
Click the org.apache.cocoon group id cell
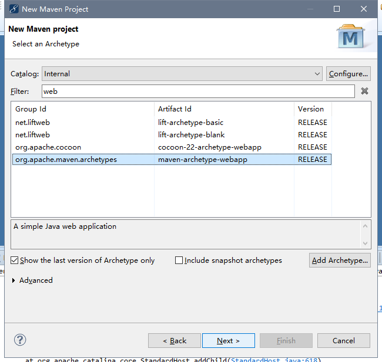[x=48, y=147]
